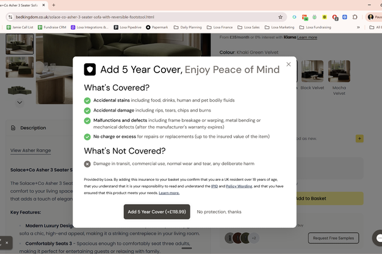Click the shield icon in the cover dialog
The image size is (382, 254).
click(90, 69)
